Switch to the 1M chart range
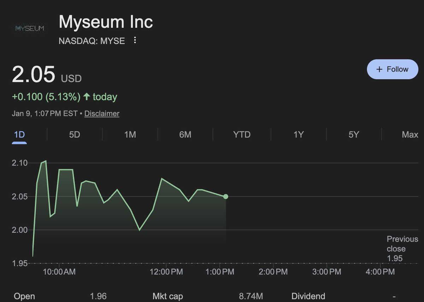This screenshot has height=302, width=424. [x=130, y=135]
